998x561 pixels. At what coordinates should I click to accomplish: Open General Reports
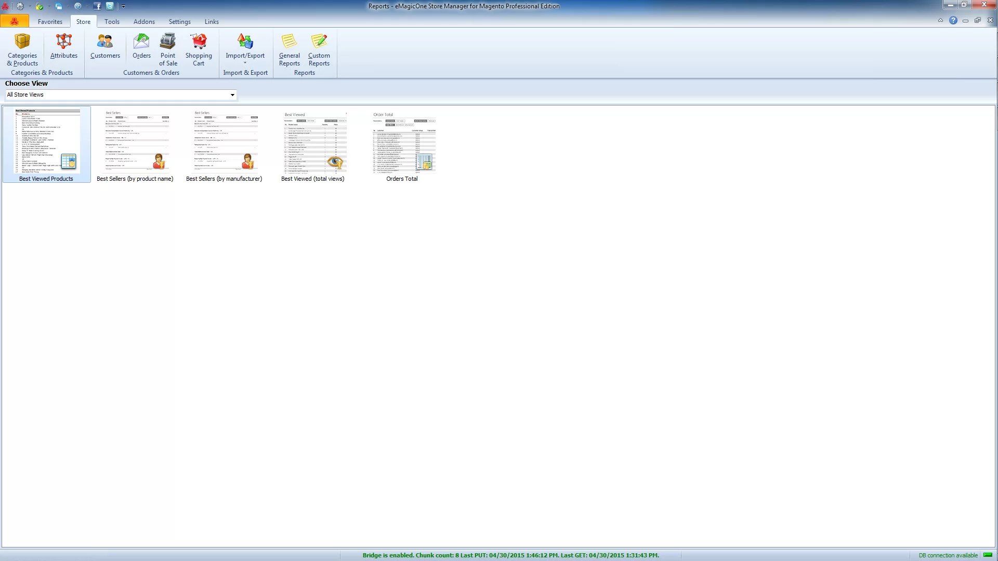coord(290,50)
